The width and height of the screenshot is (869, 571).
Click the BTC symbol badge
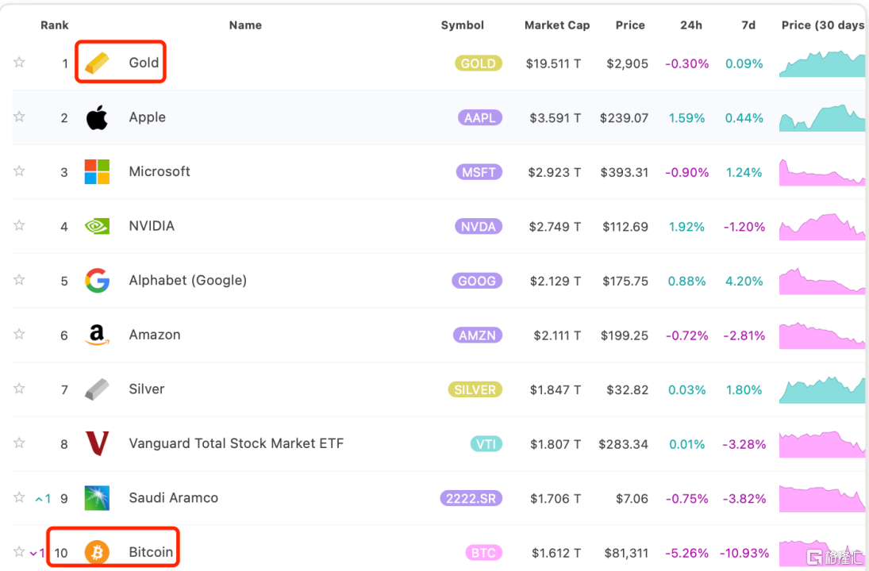click(483, 552)
